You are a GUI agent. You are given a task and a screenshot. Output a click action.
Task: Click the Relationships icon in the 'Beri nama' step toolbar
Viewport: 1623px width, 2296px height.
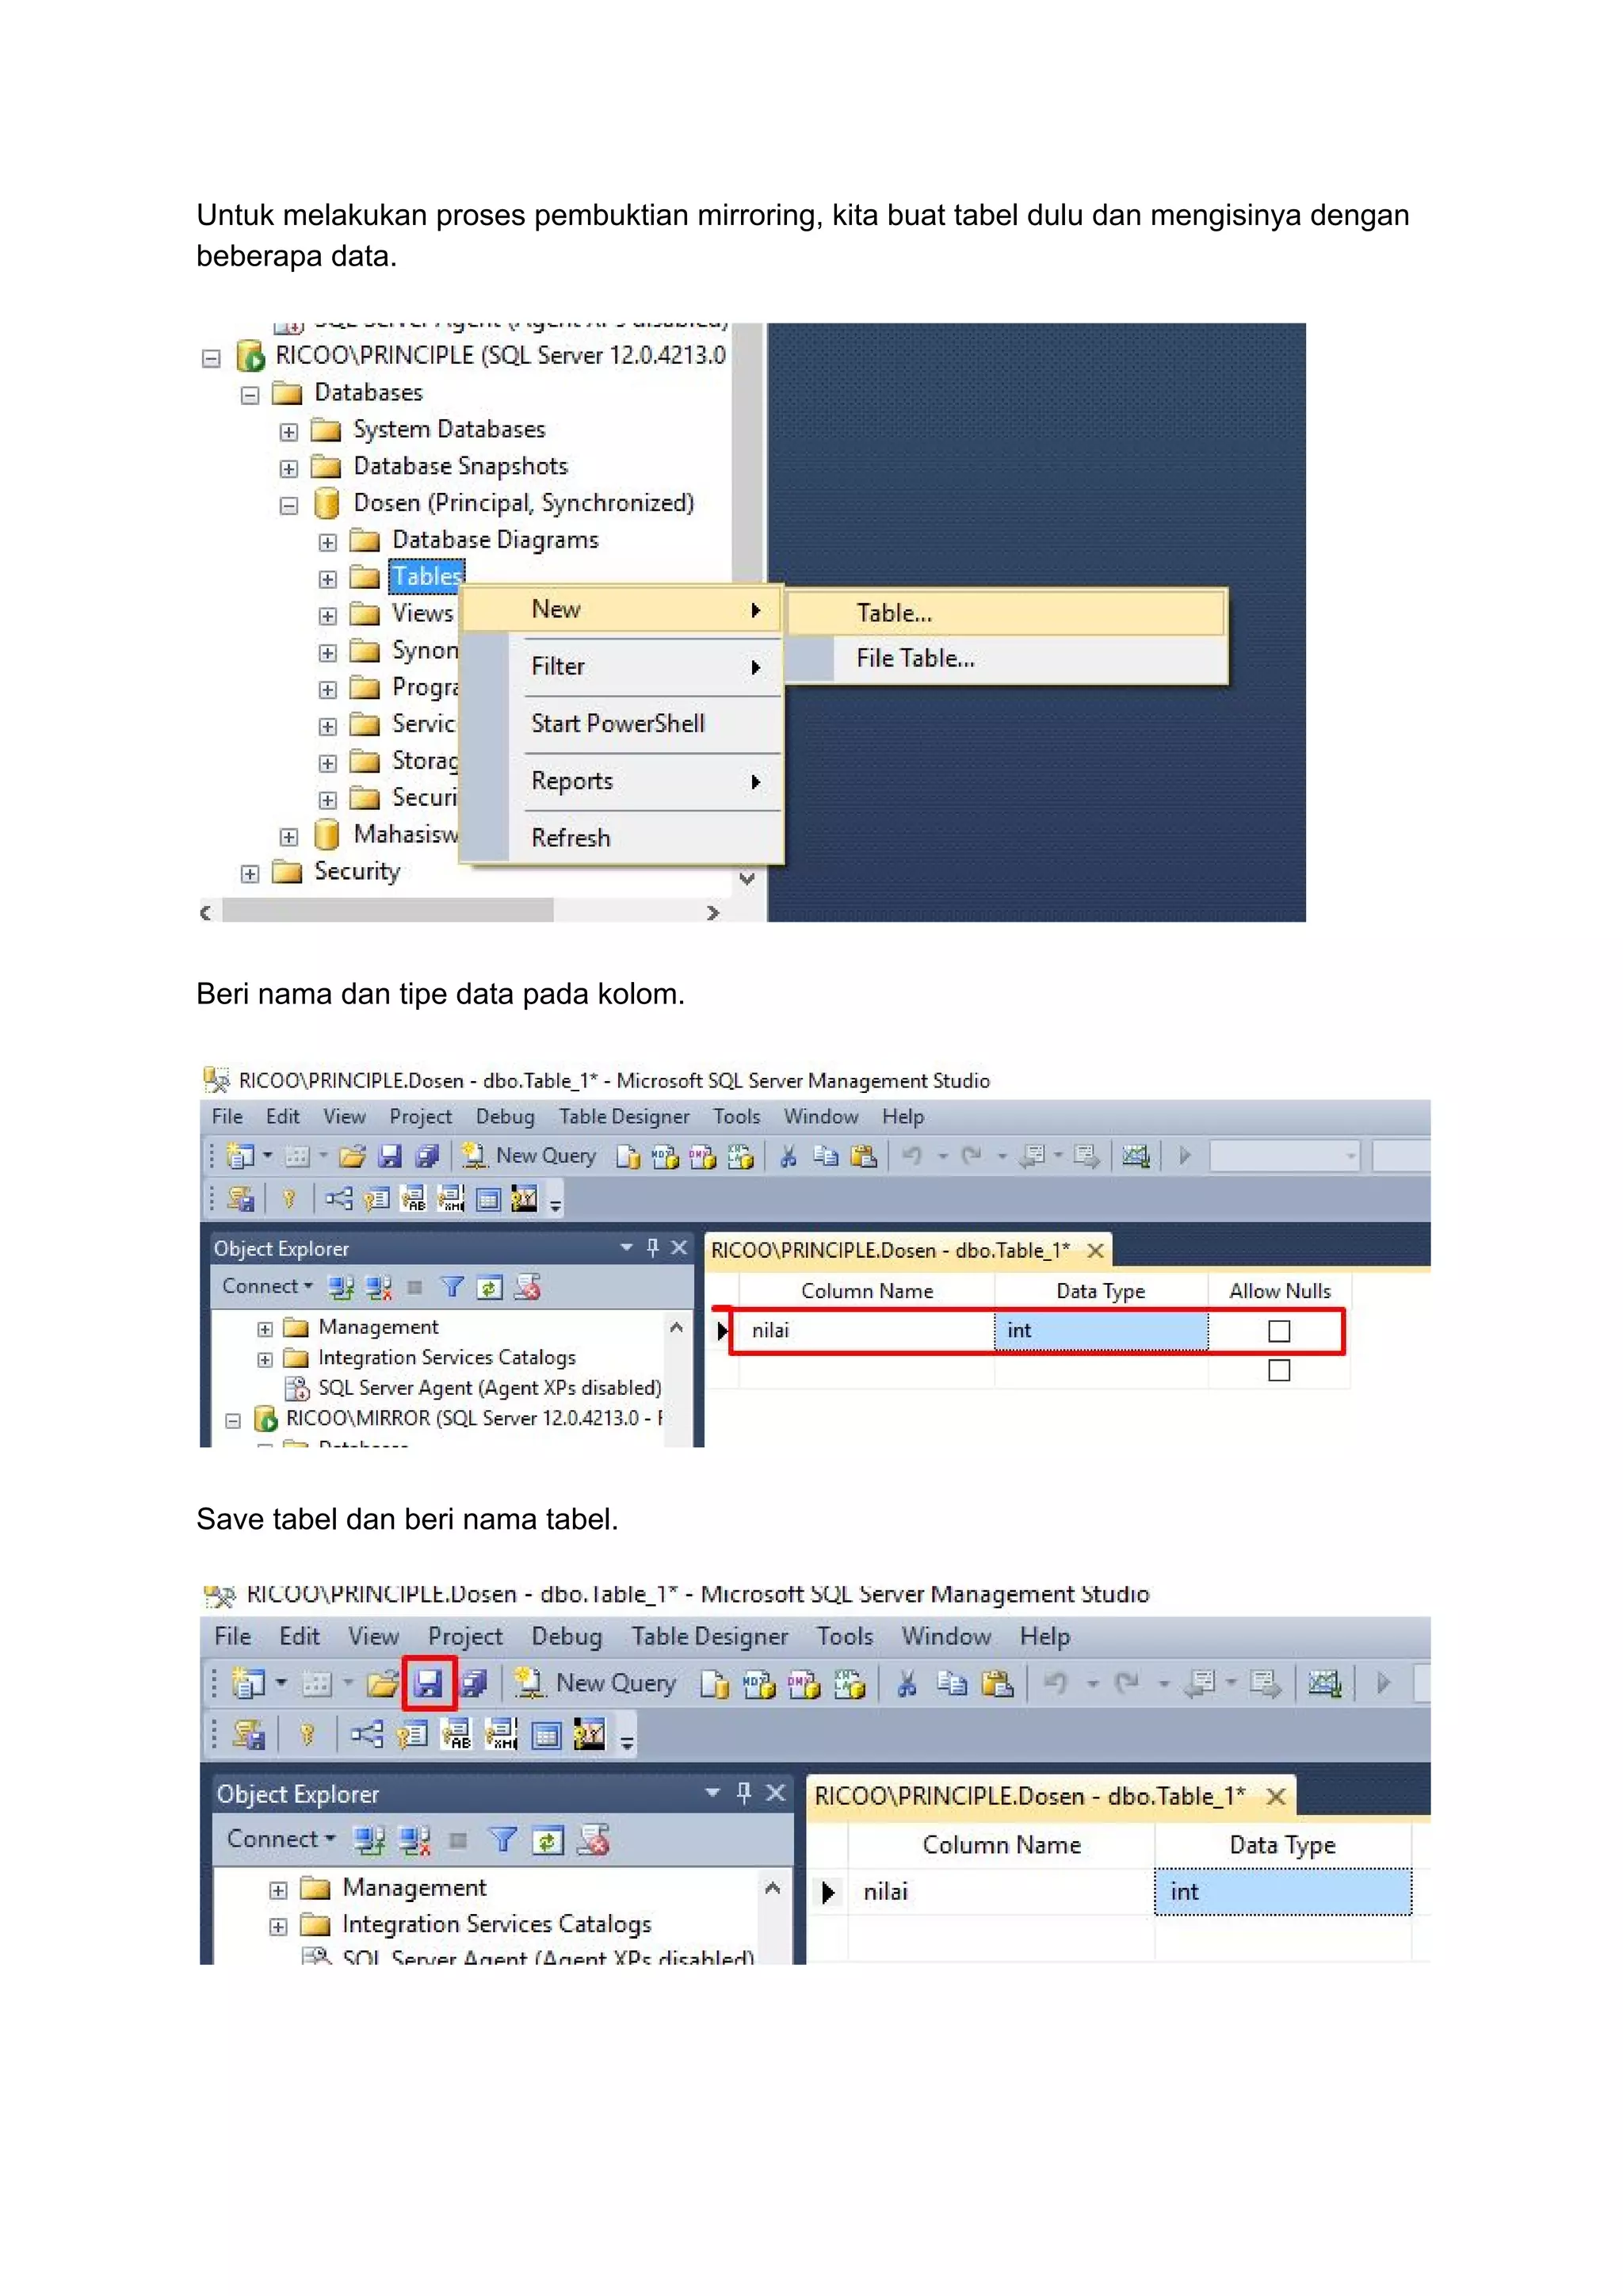click(x=338, y=1198)
